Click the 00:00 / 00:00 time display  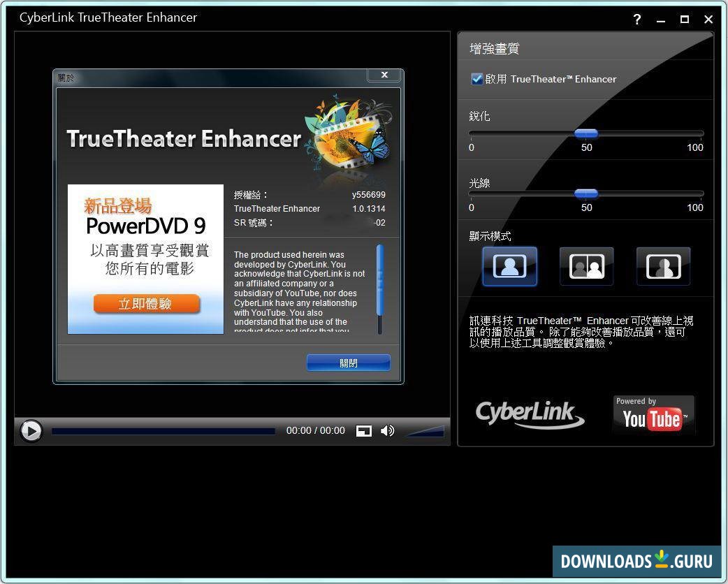point(315,431)
